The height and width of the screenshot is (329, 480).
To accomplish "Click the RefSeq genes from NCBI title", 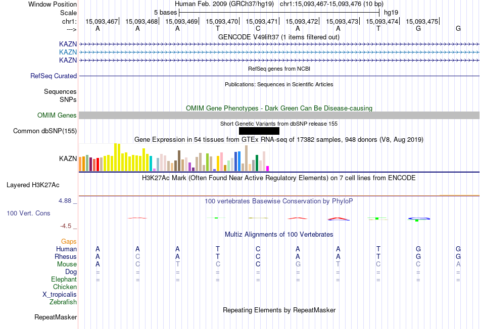I will click(279, 69).
